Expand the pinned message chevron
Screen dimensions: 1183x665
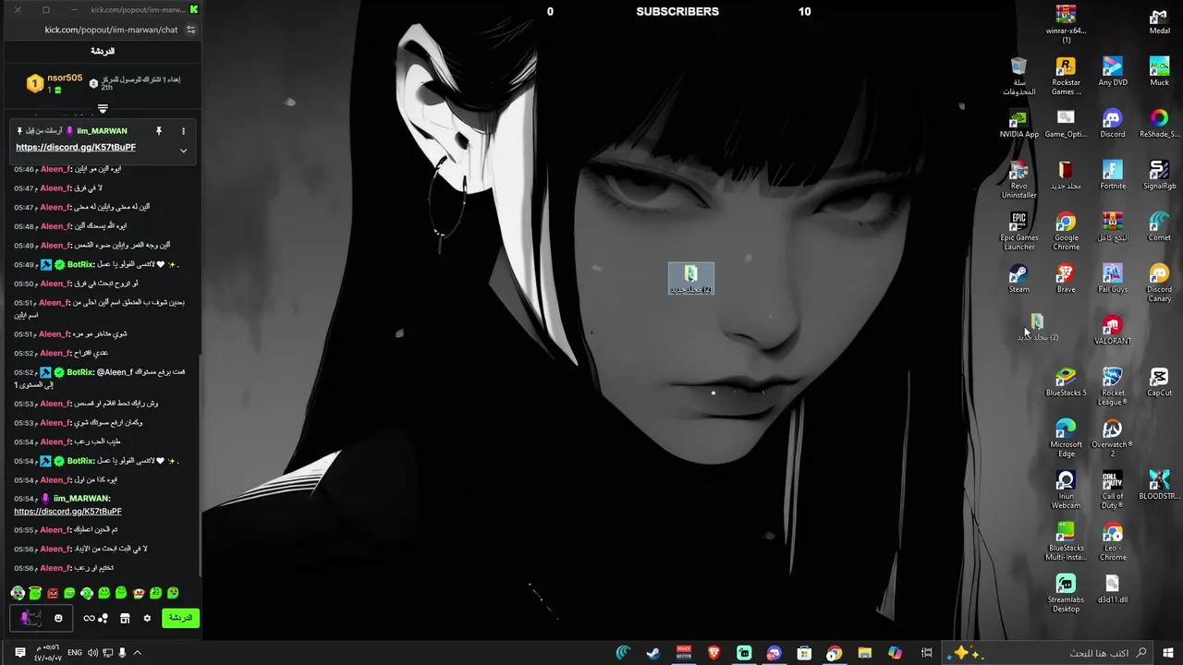tap(183, 151)
